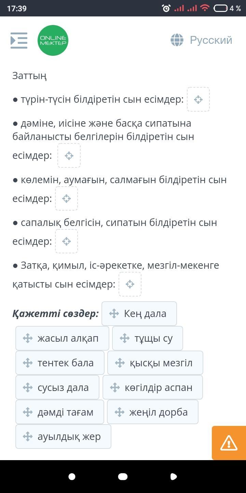Click move handle on 'қысқы мезгіл'
Screen dimensions: 246x493
(120, 363)
